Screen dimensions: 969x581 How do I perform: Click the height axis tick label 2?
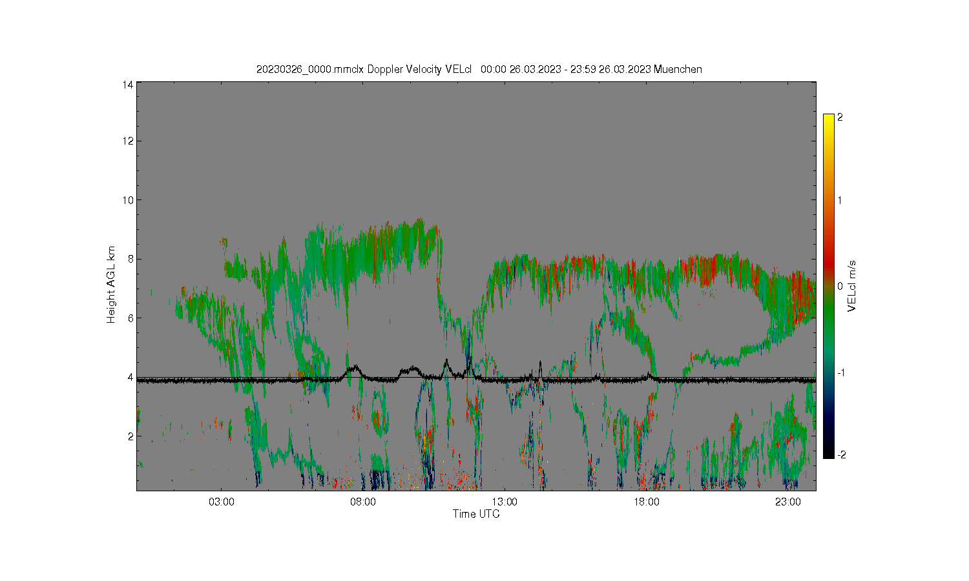coord(130,436)
